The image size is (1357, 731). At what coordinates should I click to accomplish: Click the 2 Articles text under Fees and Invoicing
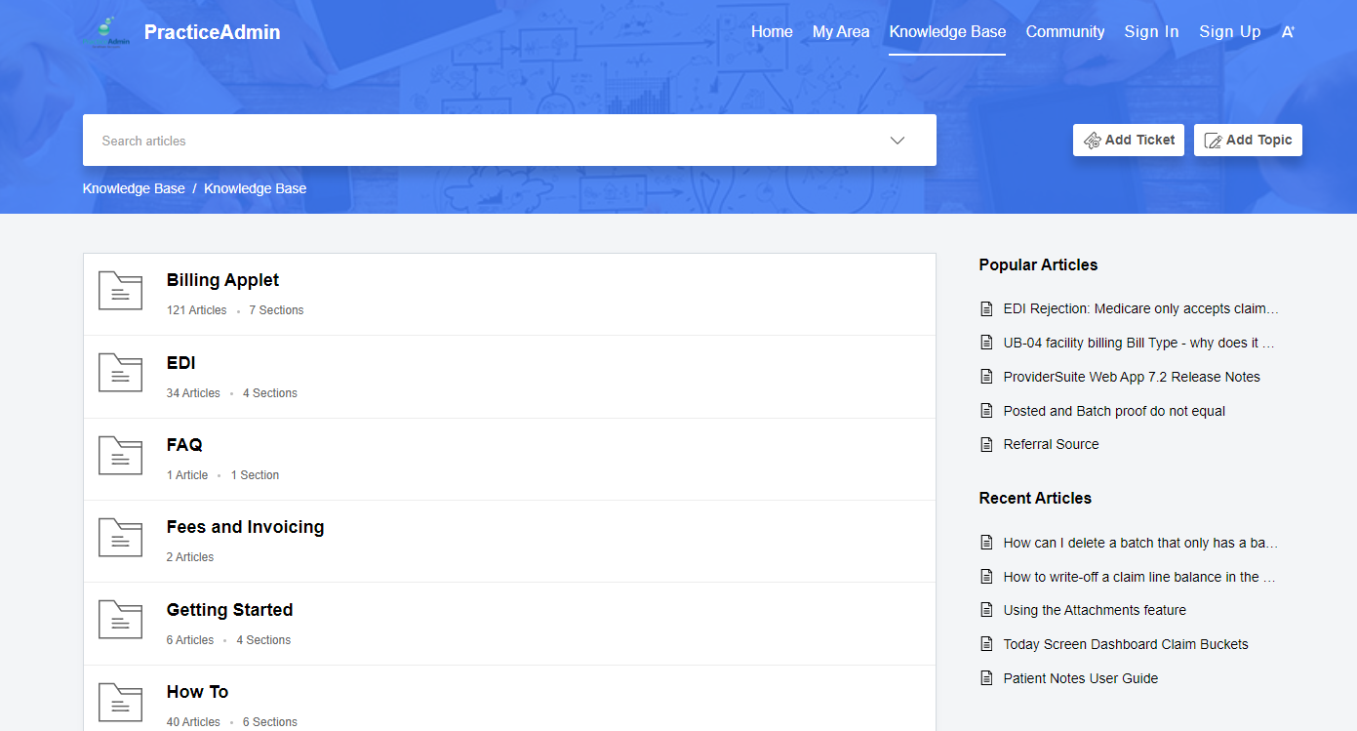[x=190, y=557]
